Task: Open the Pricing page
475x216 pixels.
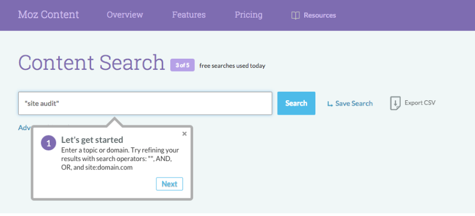Action: click(248, 15)
